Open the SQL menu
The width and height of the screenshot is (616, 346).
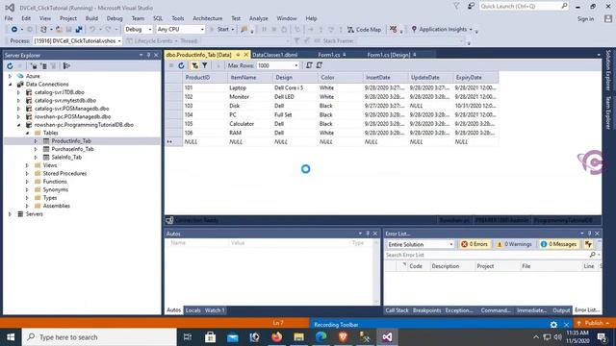click(158, 18)
